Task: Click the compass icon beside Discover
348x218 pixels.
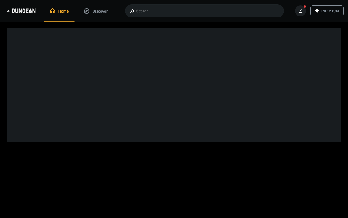Action: click(86, 11)
